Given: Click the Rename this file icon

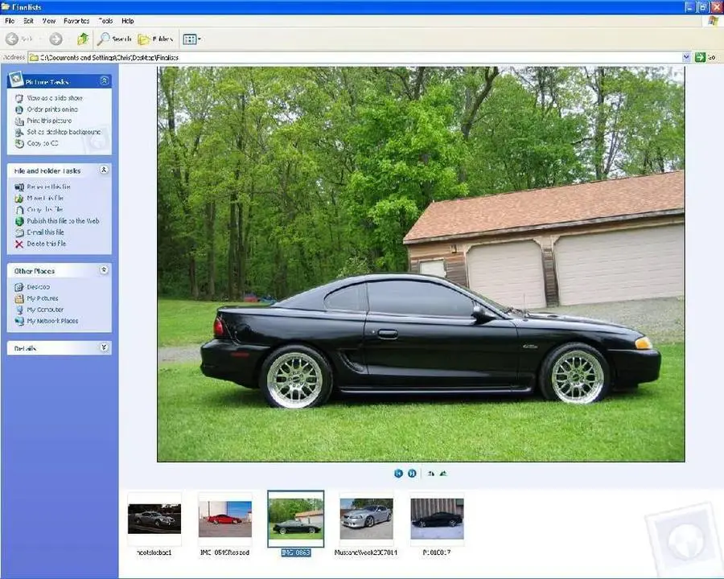Looking at the screenshot, I should (19, 187).
